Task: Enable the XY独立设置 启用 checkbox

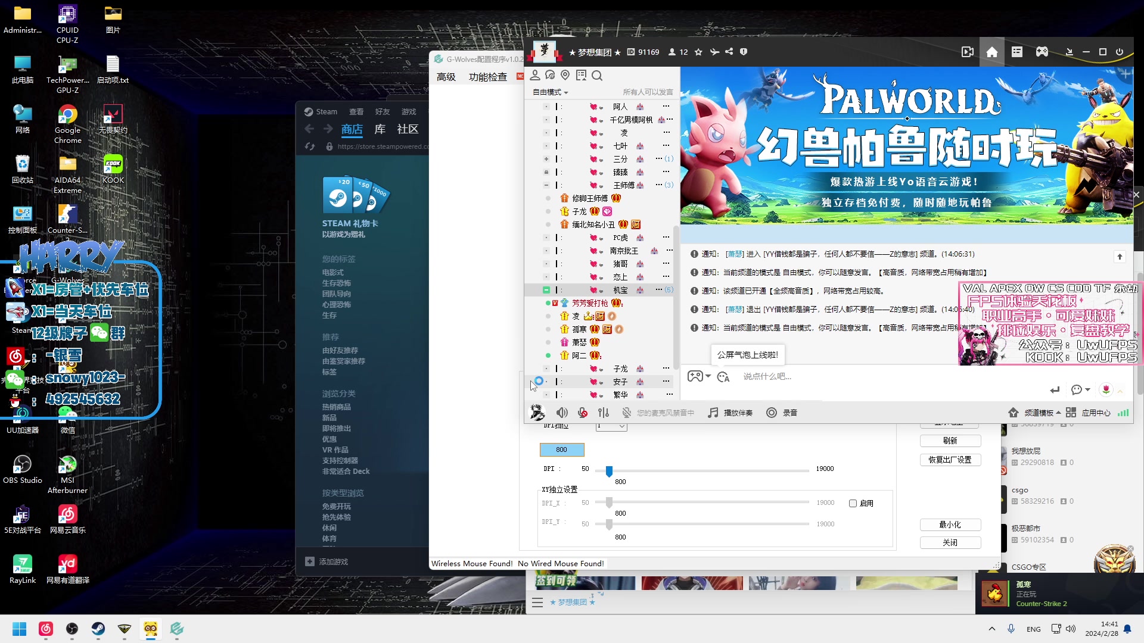Action: point(853,504)
